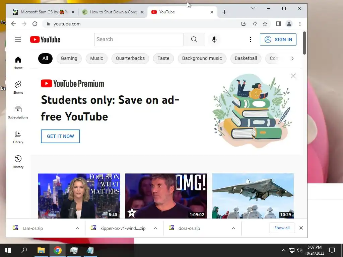The height and width of the screenshot is (257, 343).
Task: Start voice search with microphone icon
Action: point(214,39)
